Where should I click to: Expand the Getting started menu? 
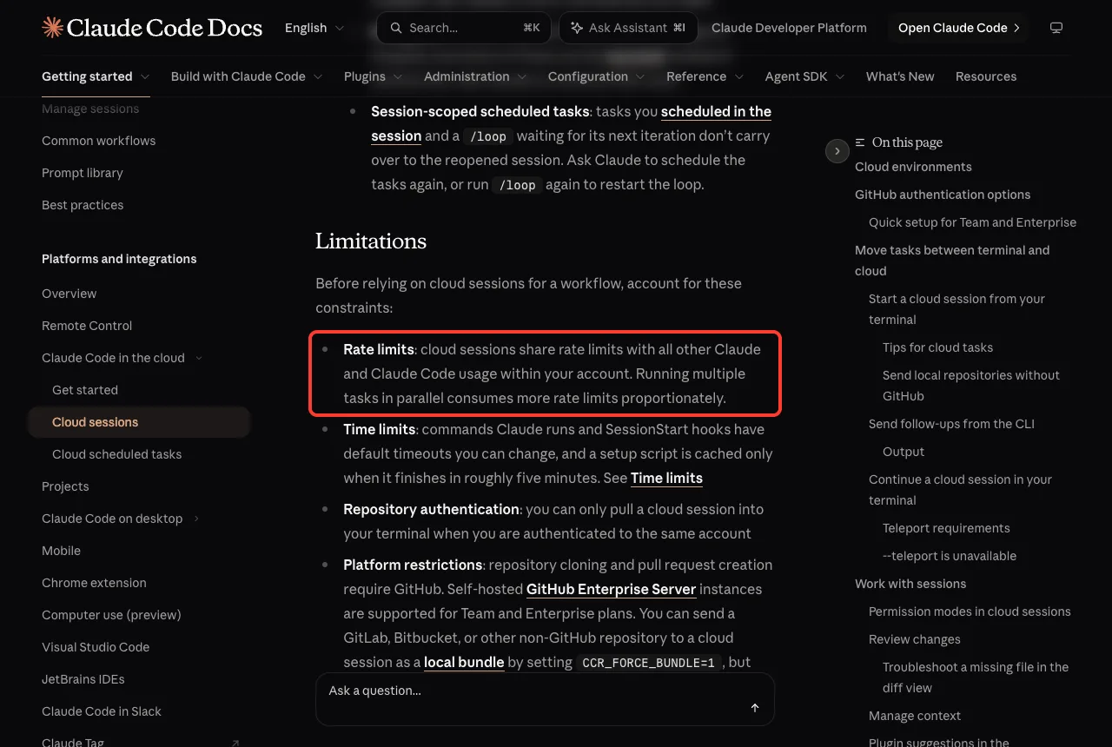pos(96,76)
